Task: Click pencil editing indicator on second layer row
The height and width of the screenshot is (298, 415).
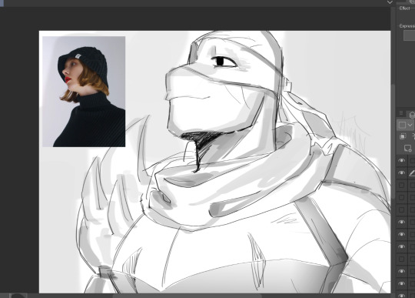Action: coord(412,172)
